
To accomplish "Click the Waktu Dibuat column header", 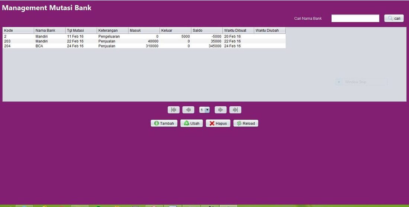I will [238, 30].
